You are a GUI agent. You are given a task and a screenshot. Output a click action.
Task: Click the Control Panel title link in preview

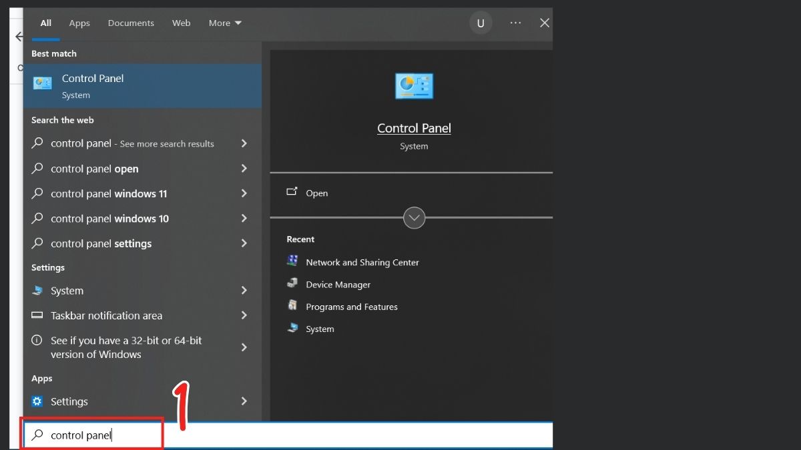[414, 128]
